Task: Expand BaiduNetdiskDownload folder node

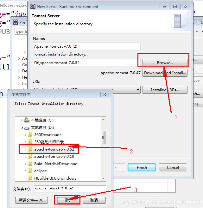Action: pos(25,164)
